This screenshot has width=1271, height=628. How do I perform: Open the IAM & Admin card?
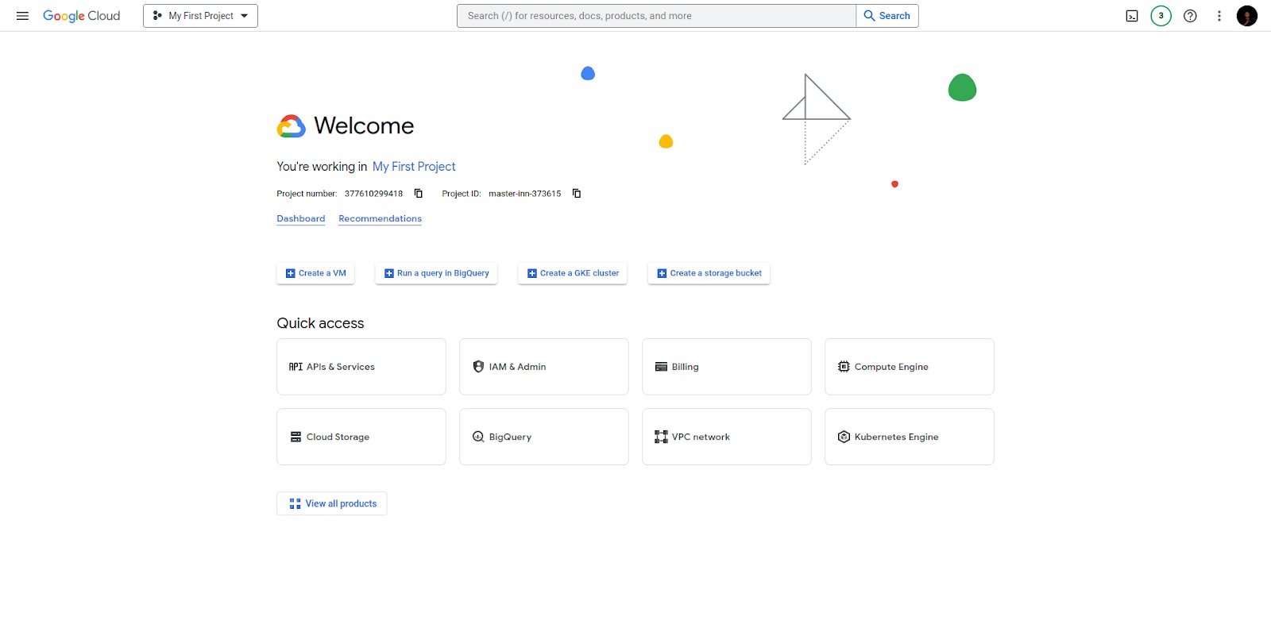(544, 367)
